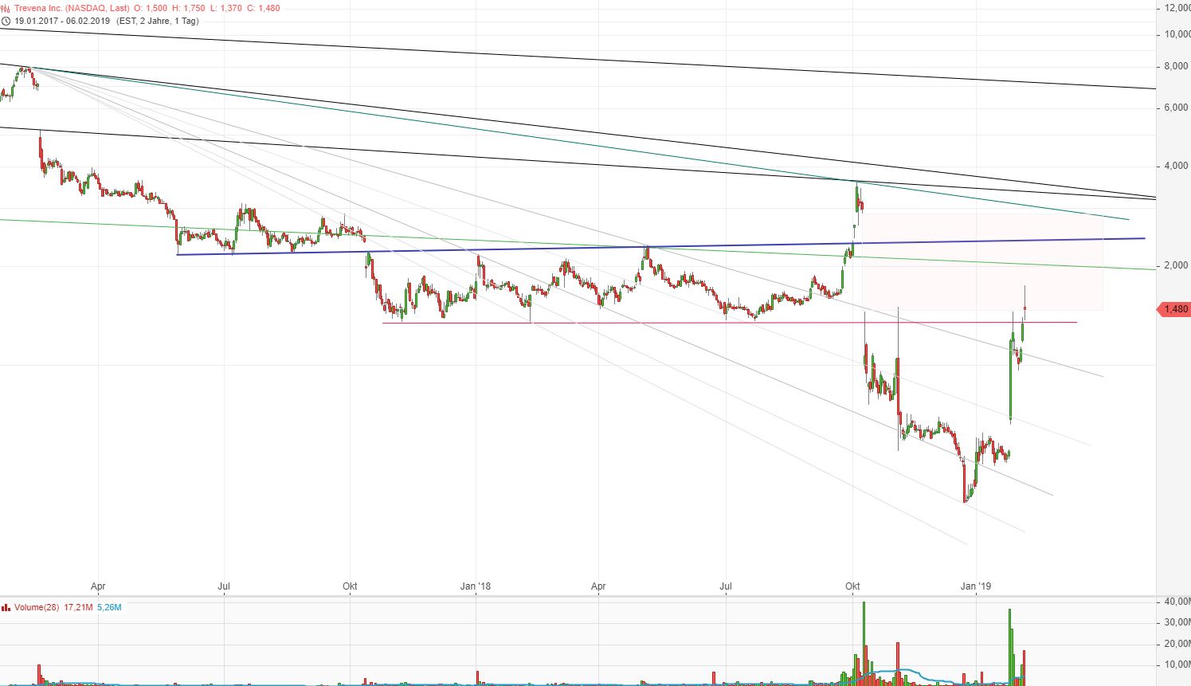Click the red candlestick symbol icon
This screenshot has width=1191, height=686.
pos(6,7)
